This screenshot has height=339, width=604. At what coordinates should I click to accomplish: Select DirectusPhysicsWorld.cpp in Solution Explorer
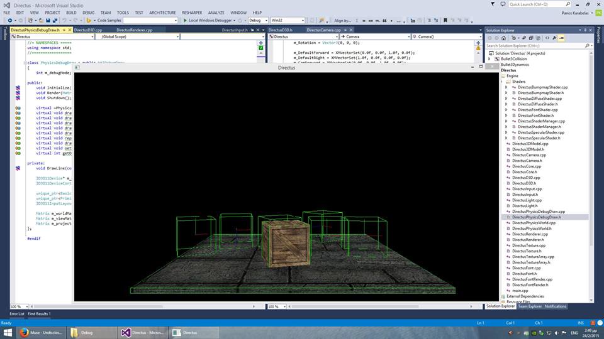coord(534,223)
